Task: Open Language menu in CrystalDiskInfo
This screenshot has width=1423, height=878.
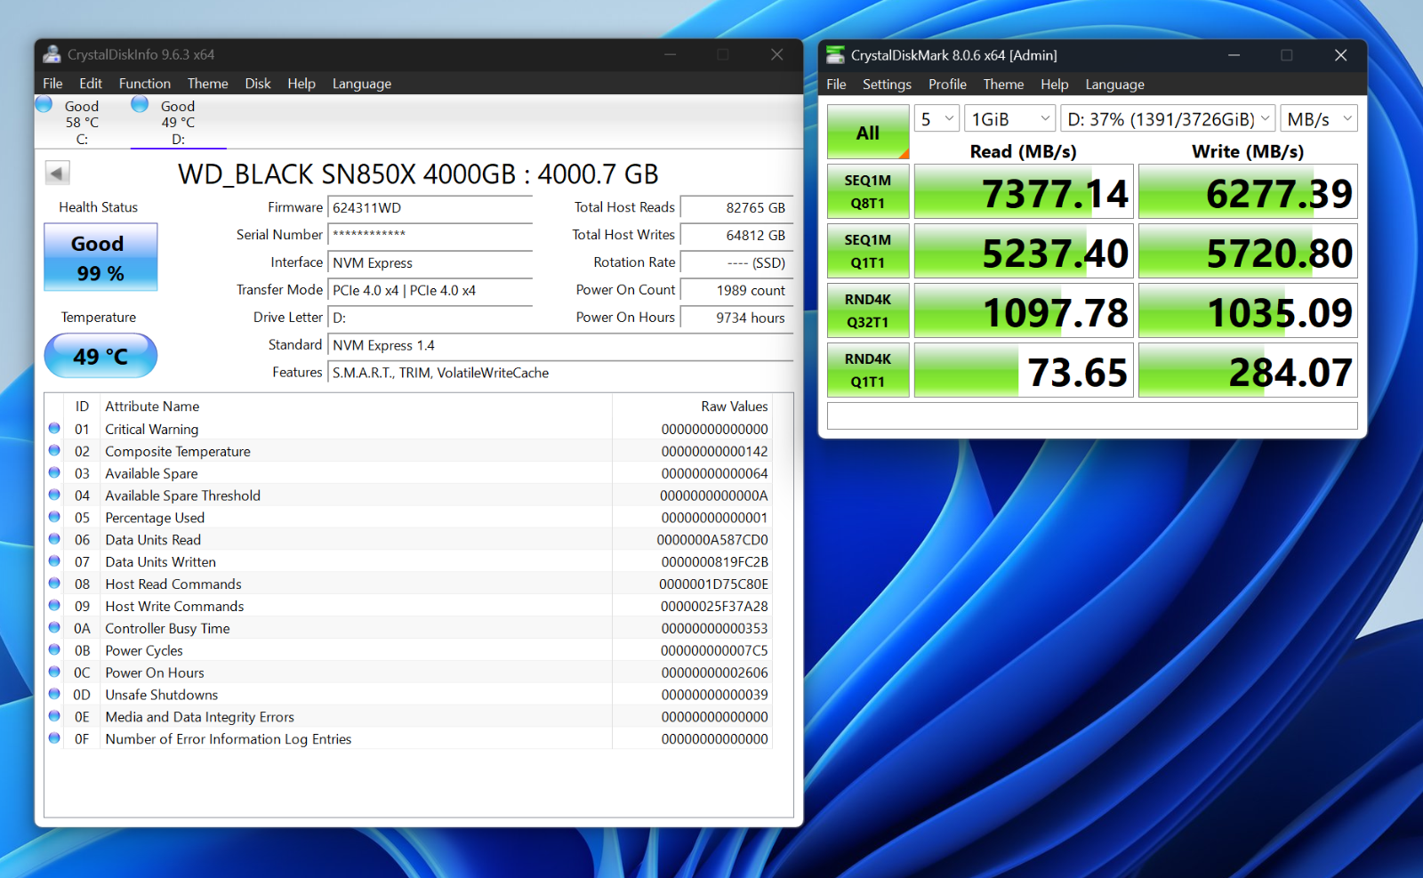Action: [361, 84]
